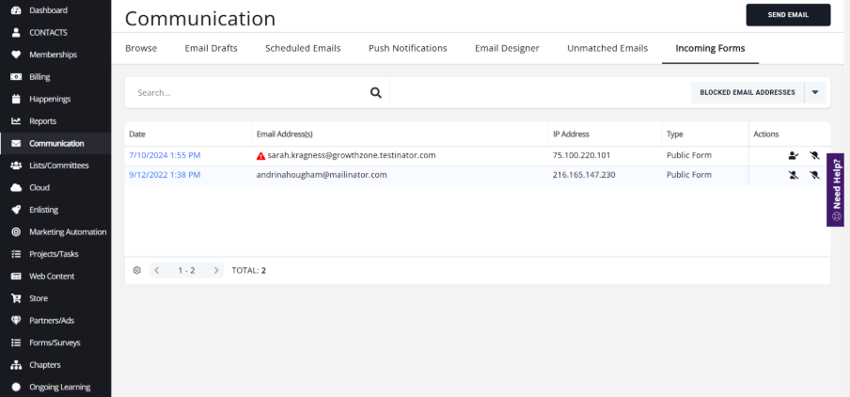
Task: Click the search magnifier icon
Action: (375, 93)
